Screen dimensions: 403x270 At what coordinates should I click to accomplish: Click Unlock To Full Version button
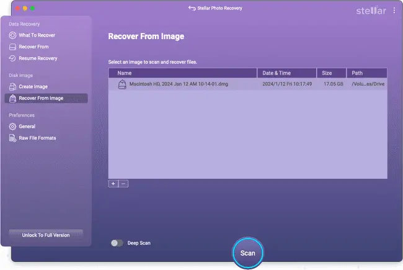[x=46, y=235]
